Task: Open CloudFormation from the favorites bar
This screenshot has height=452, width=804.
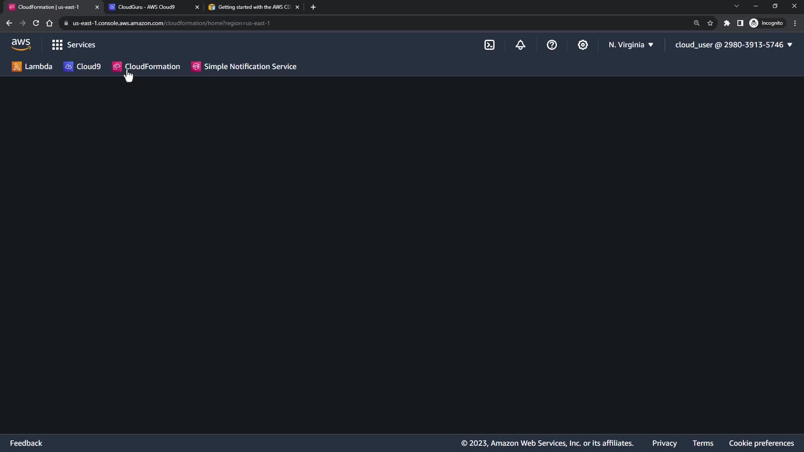Action: click(146, 67)
